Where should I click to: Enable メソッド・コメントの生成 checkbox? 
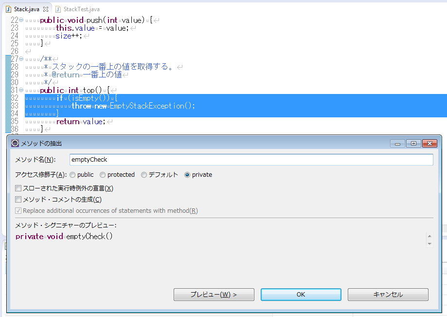(18, 200)
